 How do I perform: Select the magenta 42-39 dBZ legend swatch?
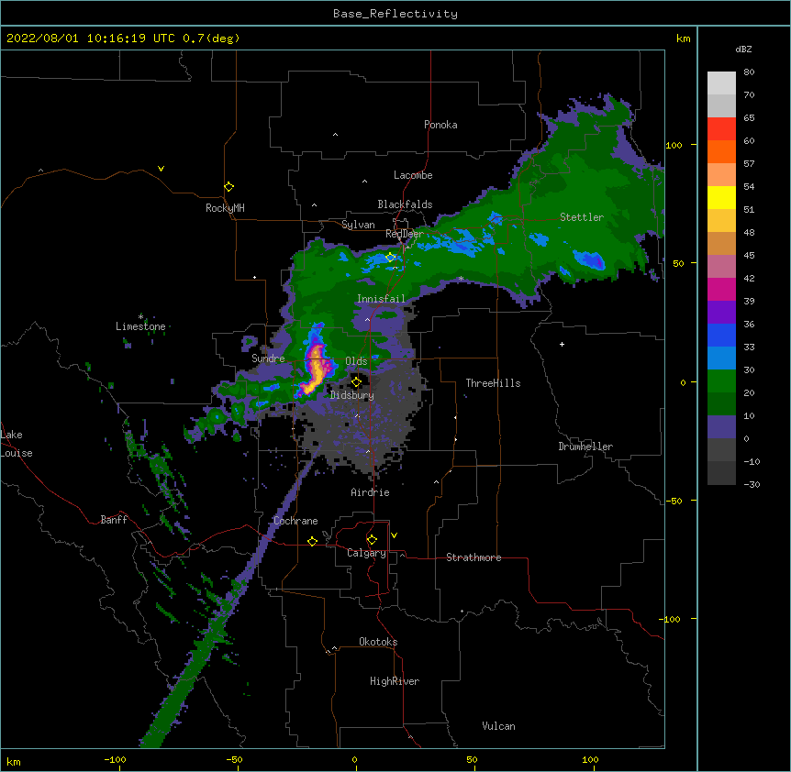(721, 290)
